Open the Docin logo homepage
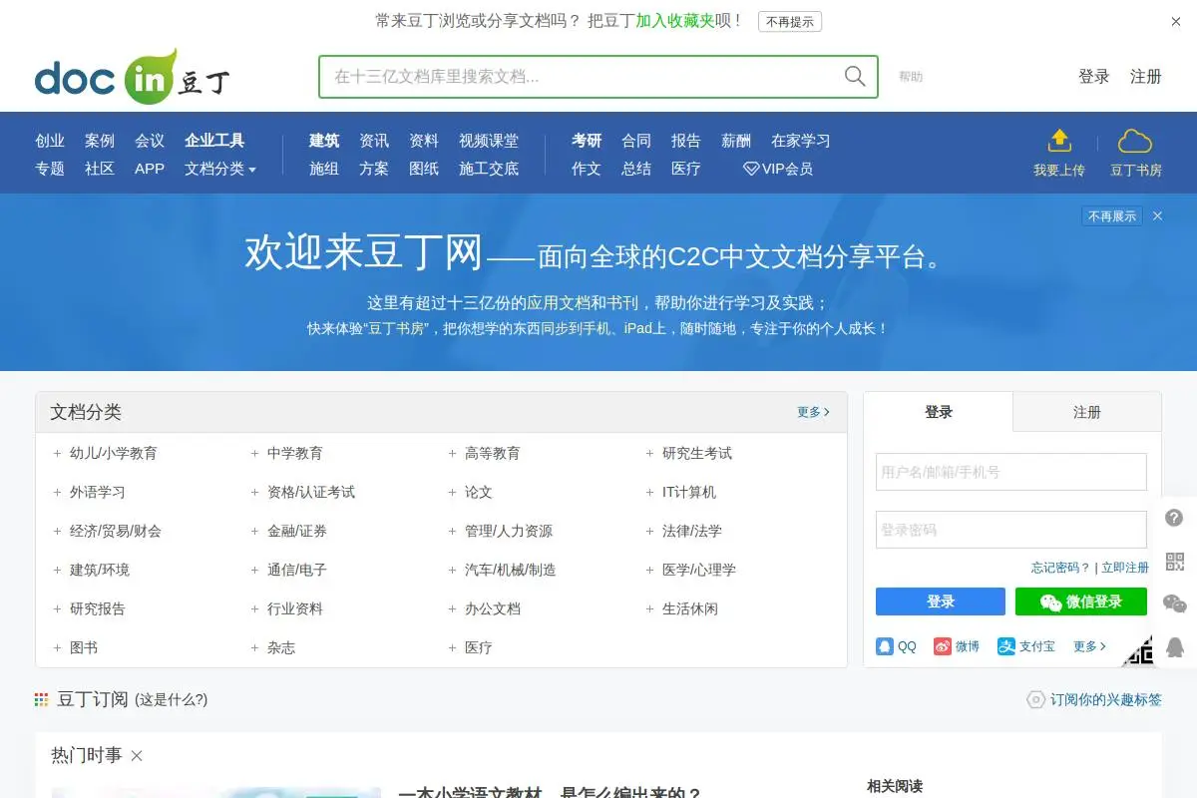Image resolution: width=1197 pixels, height=798 pixels. pos(133,77)
